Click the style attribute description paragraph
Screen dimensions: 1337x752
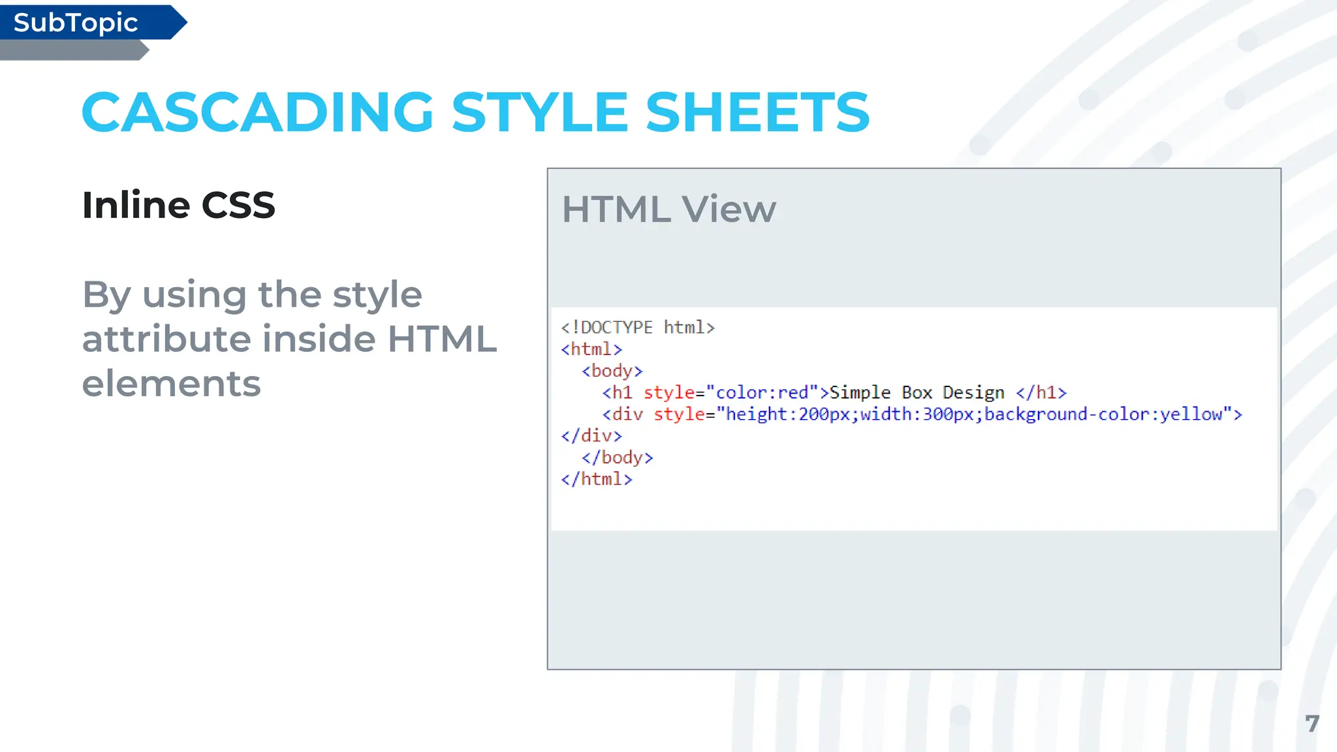pos(289,338)
